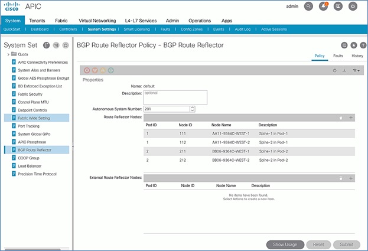Select APIC Passphrase
This screenshot has height=251, width=368.
tap(32, 142)
